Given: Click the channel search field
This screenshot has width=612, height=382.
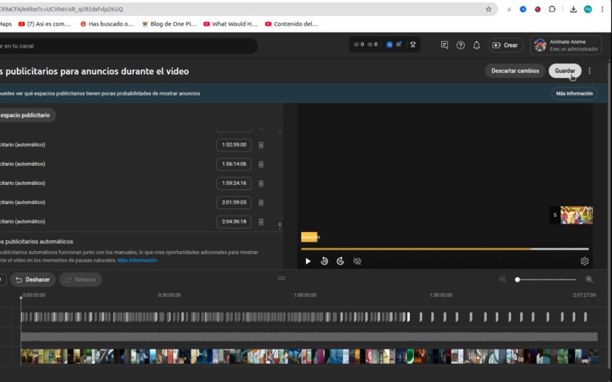Looking at the screenshot, I should click(129, 46).
